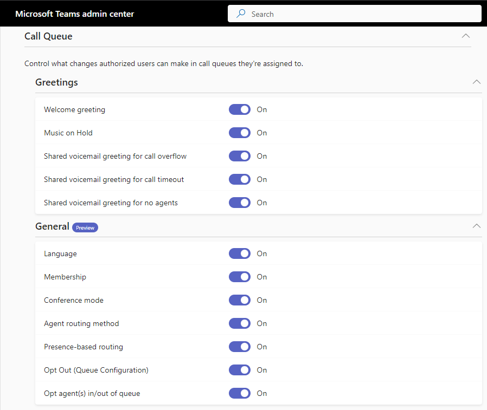This screenshot has width=487, height=410.
Task: Collapse the Call Queue section
Action: click(x=465, y=36)
